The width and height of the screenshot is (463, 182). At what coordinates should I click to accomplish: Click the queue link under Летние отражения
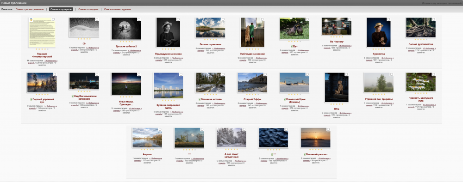211,49
